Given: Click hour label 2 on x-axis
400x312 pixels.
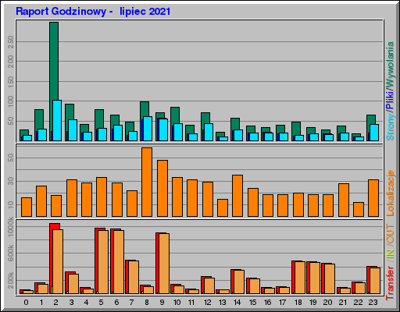Looking at the screenshot, I should 55,303.
